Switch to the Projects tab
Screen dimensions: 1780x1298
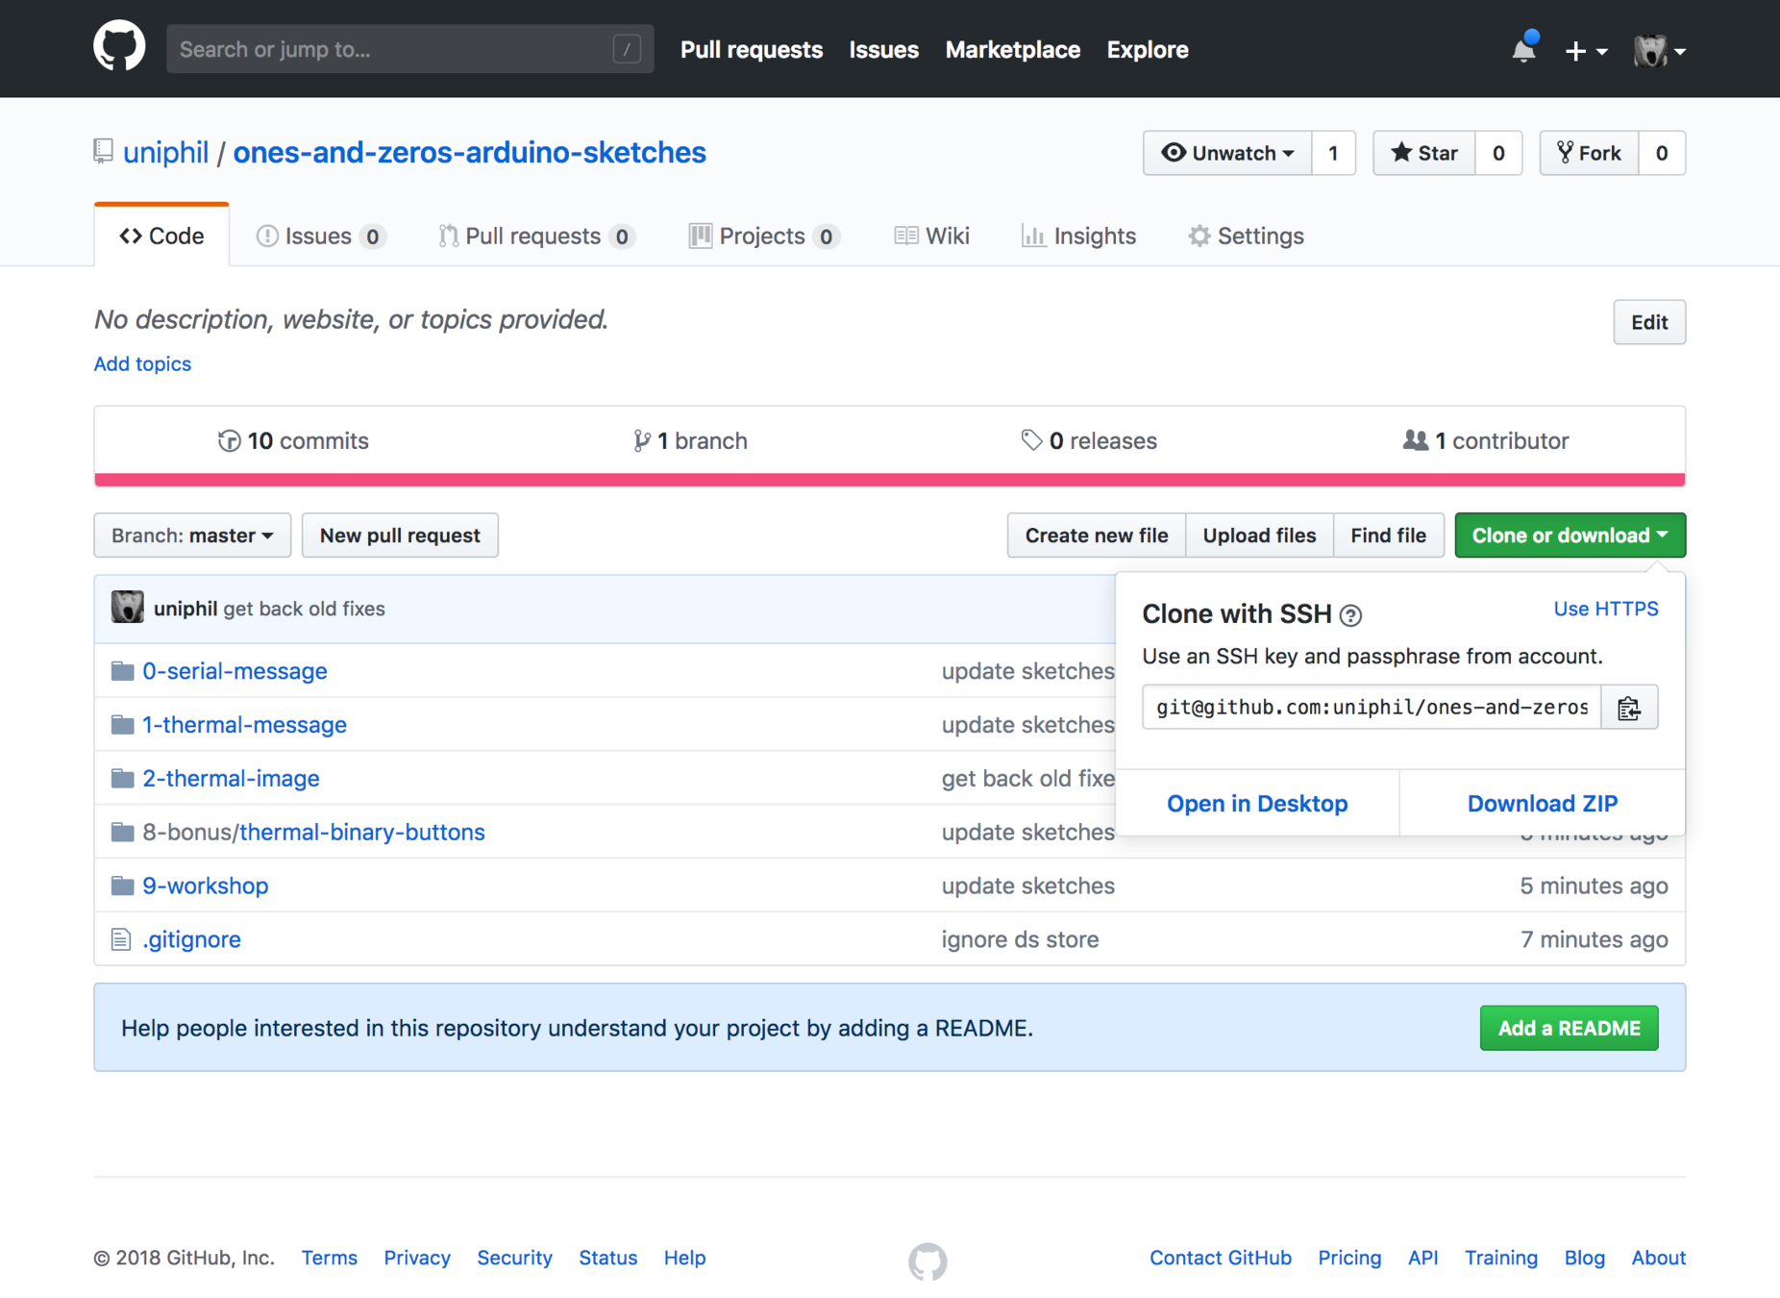tap(764, 236)
